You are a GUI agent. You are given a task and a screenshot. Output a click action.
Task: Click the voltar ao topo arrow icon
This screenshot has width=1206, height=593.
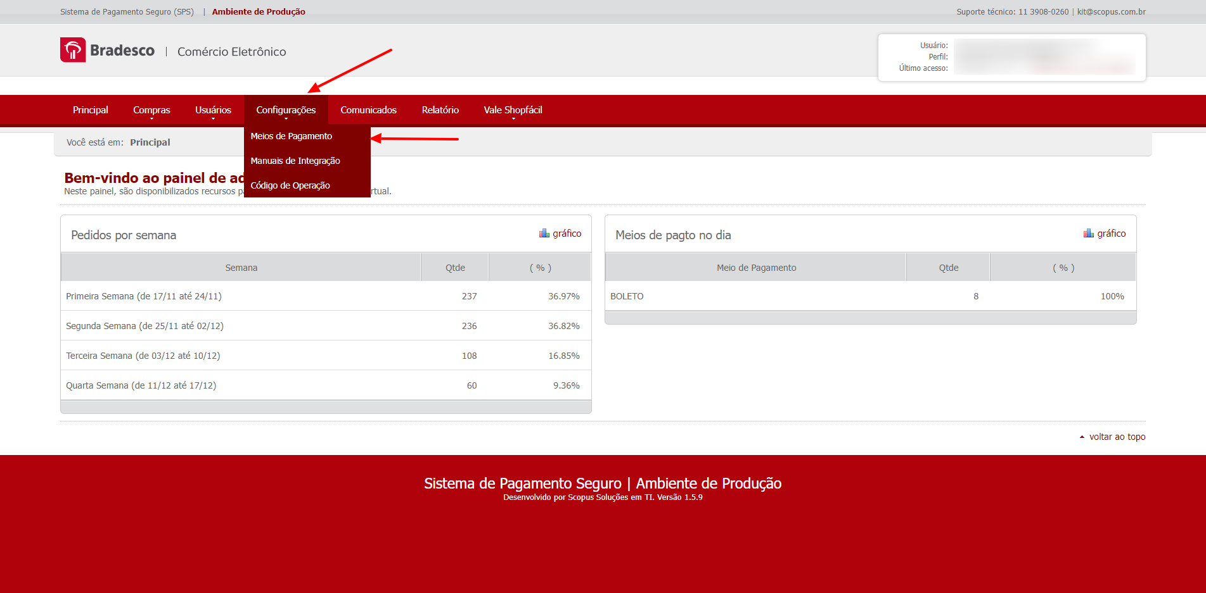point(1082,437)
